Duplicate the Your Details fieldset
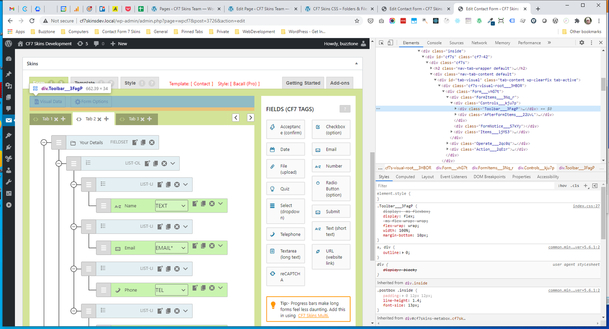Viewport: 609px width, 329px height. (143, 142)
